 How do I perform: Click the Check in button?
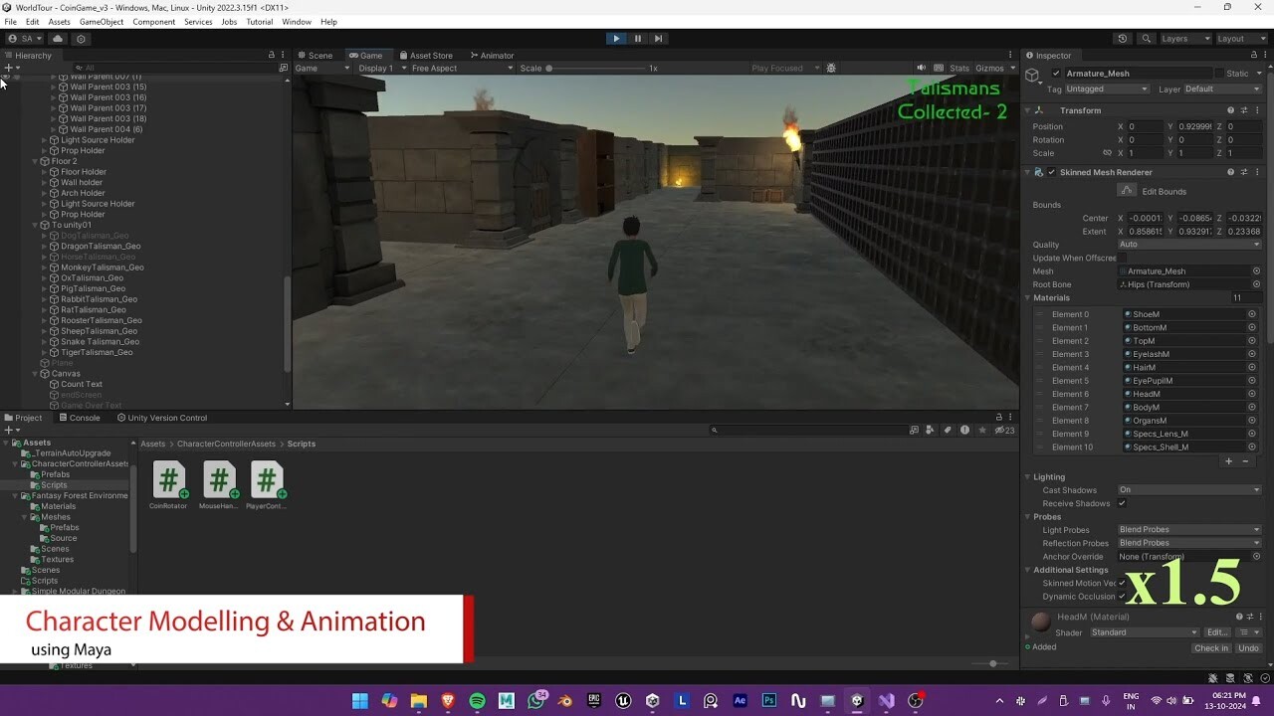click(x=1210, y=647)
